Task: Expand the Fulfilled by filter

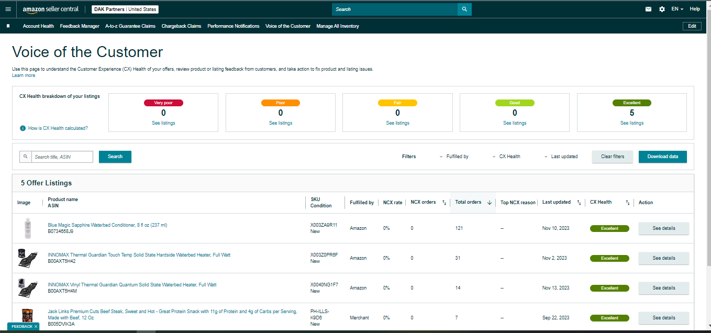Action: click(x=453, y=157)
